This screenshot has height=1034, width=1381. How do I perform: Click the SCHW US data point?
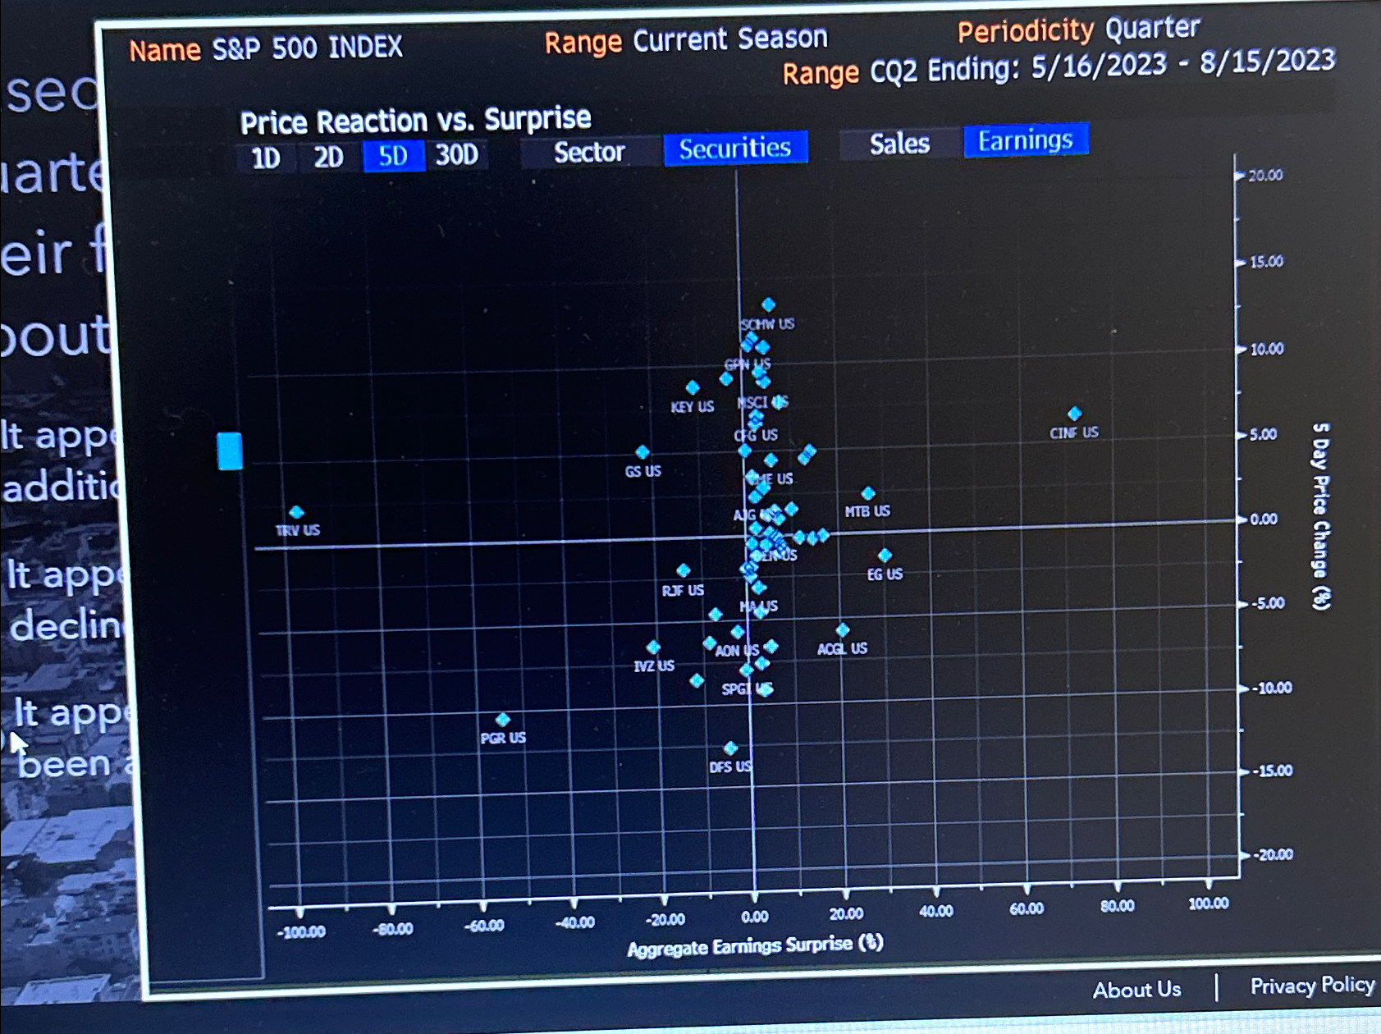[x=768, y=304]
